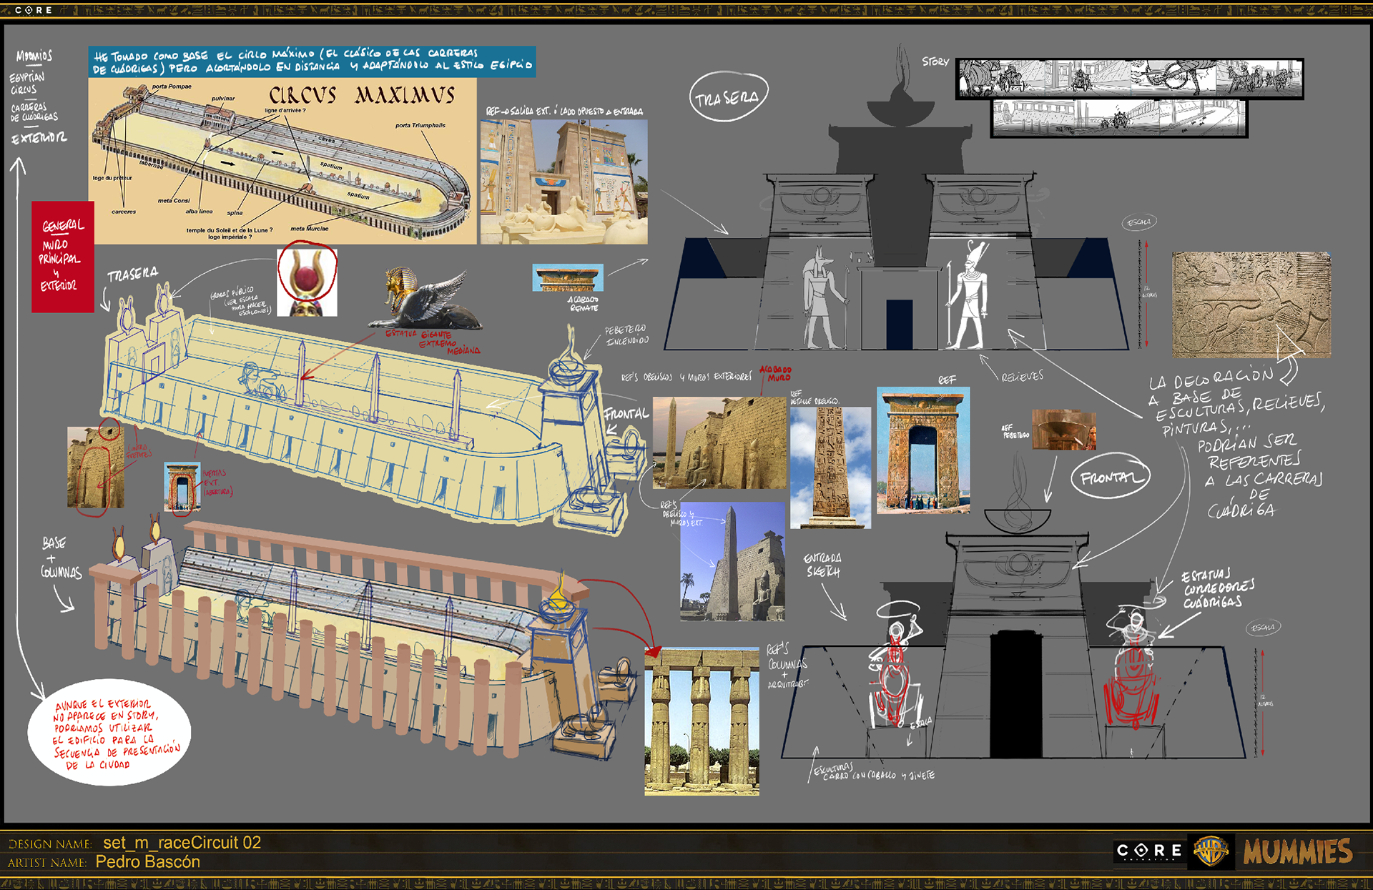Click the 'Pebetero encendido' label
Viewport: 1373px width, 890px height.
[626, 335]
